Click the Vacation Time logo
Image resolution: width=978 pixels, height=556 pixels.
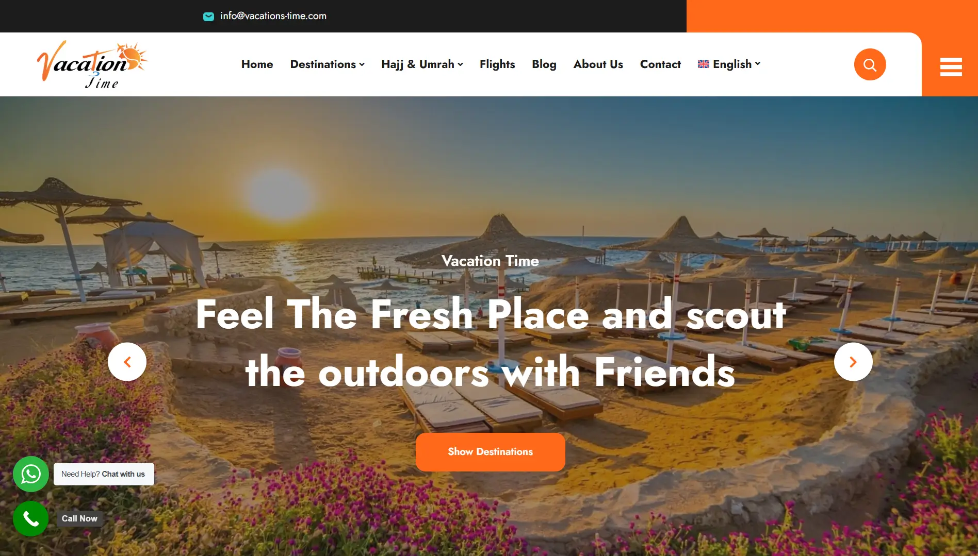click(x=92, y=65)
